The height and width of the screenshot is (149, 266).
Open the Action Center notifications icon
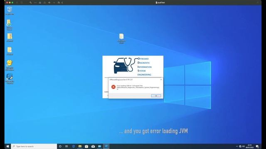click(257, 146)
